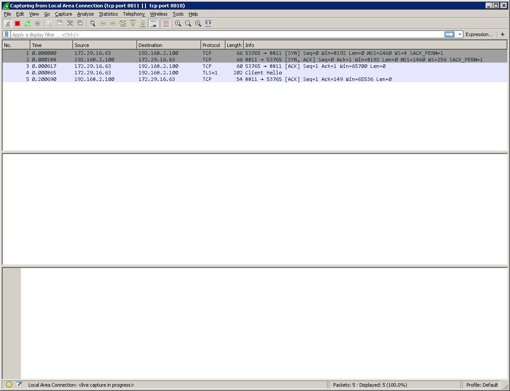Click the Open capture file icon
Screen dimensions: 510x391
click(x=50, y=23)
